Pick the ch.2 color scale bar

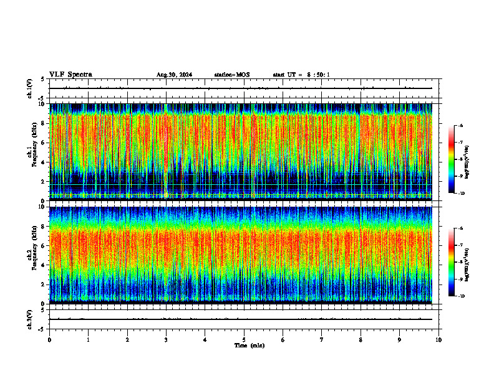click(x=451, y=262)
